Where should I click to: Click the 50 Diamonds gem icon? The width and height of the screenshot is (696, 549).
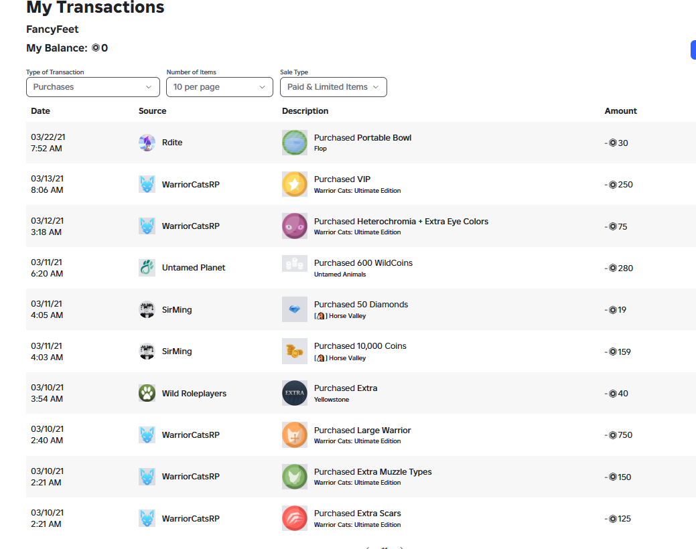(295, 309)
